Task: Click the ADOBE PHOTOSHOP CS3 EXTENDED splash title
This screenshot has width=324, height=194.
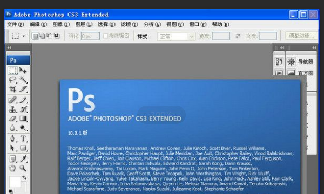Action: (x=125, y=119)
